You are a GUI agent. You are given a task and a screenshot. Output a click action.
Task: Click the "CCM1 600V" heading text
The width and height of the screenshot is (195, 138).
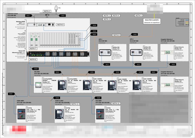point(20,101)
